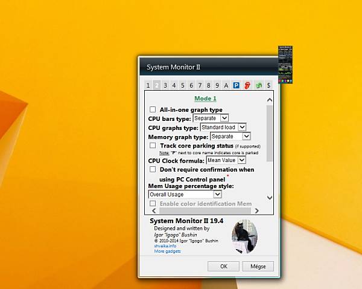
Task: Open the shvaika.info link
Action: click(x=165, y=246)
